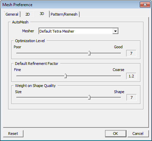The height and width of the screenshot is (141, 152).
Task: Switch to the General tab
Action: tap(12, 14)
